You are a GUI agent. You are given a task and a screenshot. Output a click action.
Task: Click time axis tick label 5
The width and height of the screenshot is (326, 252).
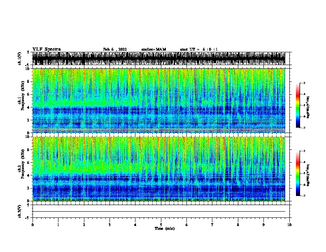pos(161,225)
